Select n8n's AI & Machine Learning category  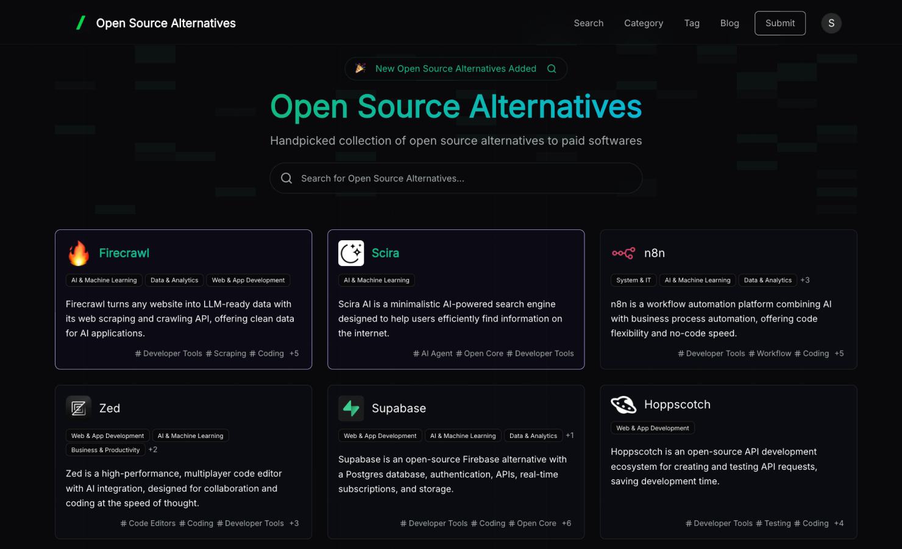698,281
